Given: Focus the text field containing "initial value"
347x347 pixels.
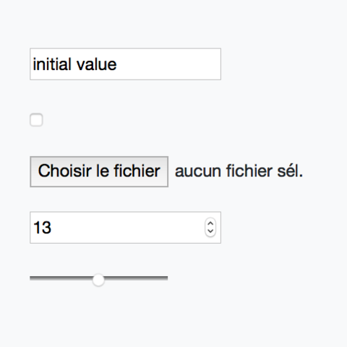Looking at the screenshot, I should pos(125,64).
